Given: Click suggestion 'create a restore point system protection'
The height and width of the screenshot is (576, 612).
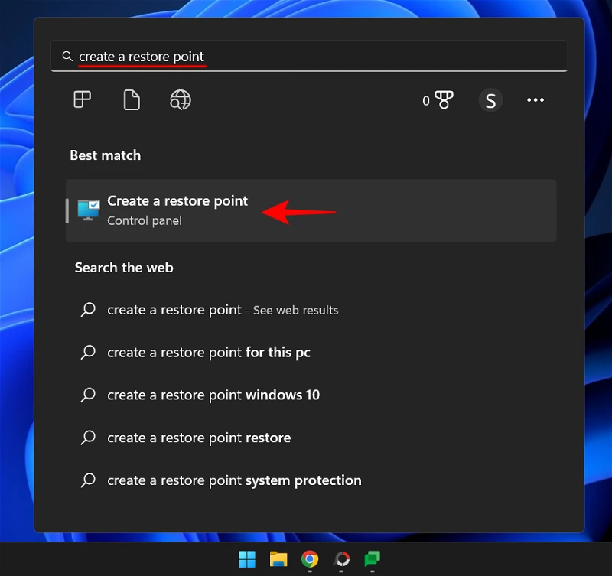Looking at the screenshot, I should [x=233, y=481].
